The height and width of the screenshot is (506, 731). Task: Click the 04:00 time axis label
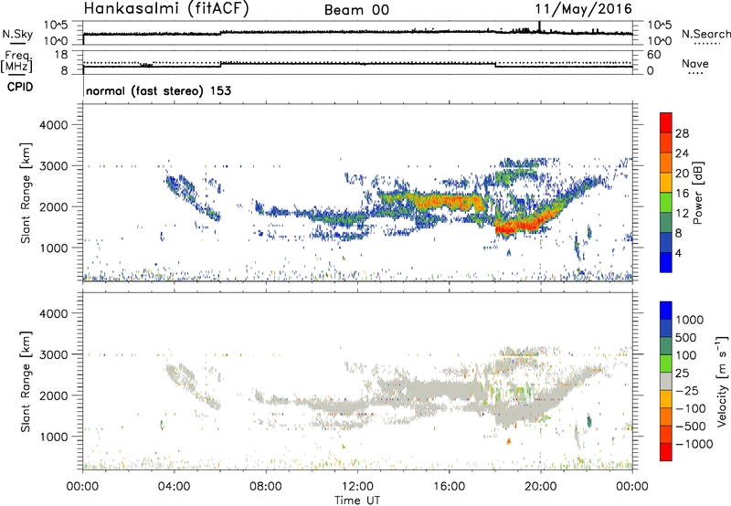pos(174,487)
